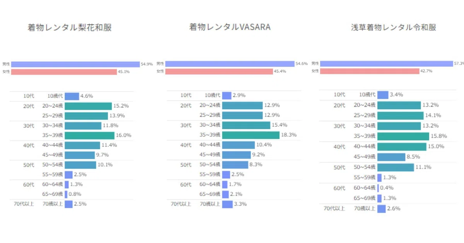Click the 令和服 女性 42.7% bar
The height and width of the screenshot is (243, 464).
370,71
